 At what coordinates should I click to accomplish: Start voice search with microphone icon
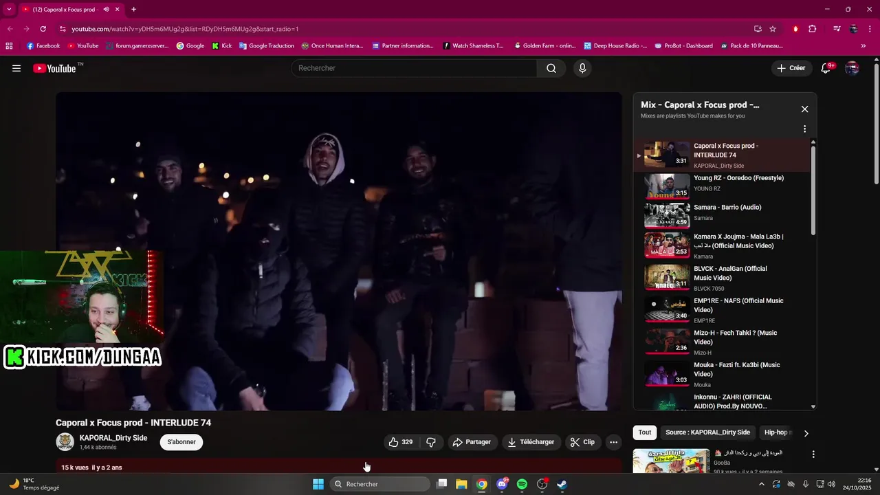pyautogui.click(x=582, y=68)
